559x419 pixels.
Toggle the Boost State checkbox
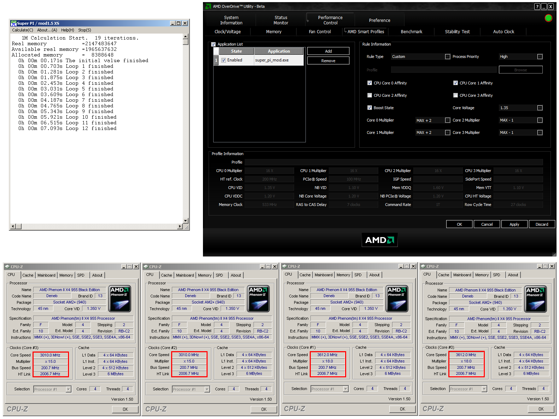(369, 108)
